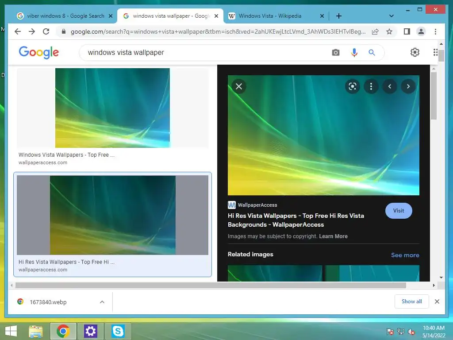Click the preview panel vertical scrollbar thumb
The width and height of the screenshot is (453, 340).
click(x=434, y=96)
